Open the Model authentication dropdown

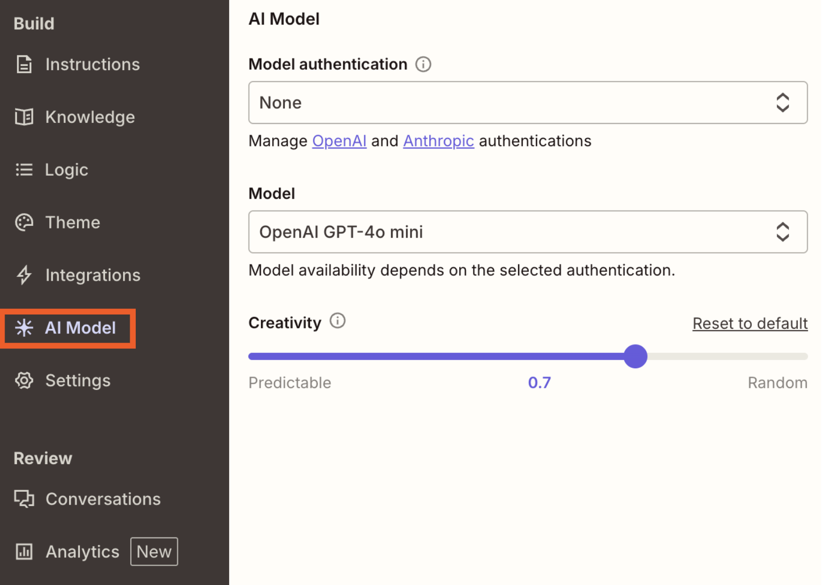point(527,102)
